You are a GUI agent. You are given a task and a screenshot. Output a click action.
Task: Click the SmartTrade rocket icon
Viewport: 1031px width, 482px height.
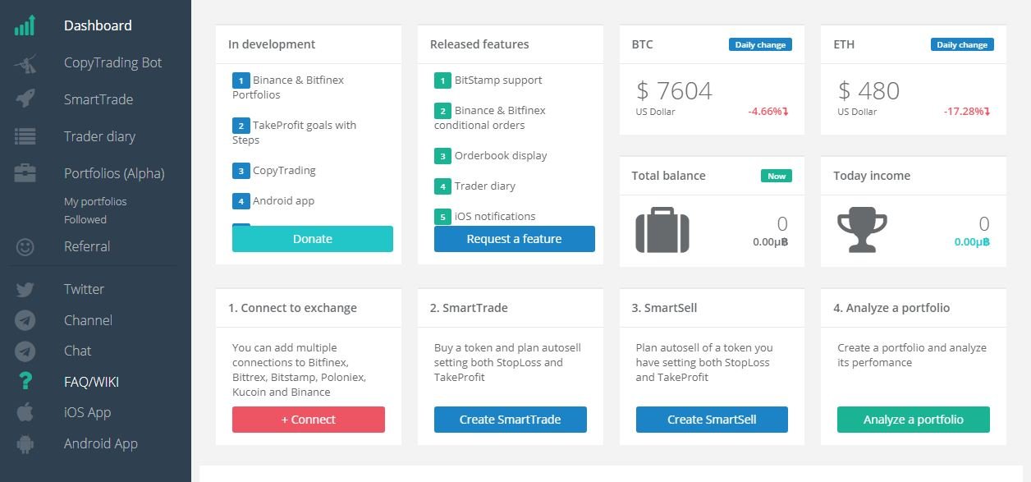click(25, 99)
